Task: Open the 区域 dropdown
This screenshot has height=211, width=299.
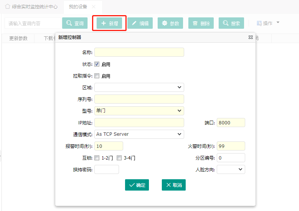Action: (x=139, y=87)
